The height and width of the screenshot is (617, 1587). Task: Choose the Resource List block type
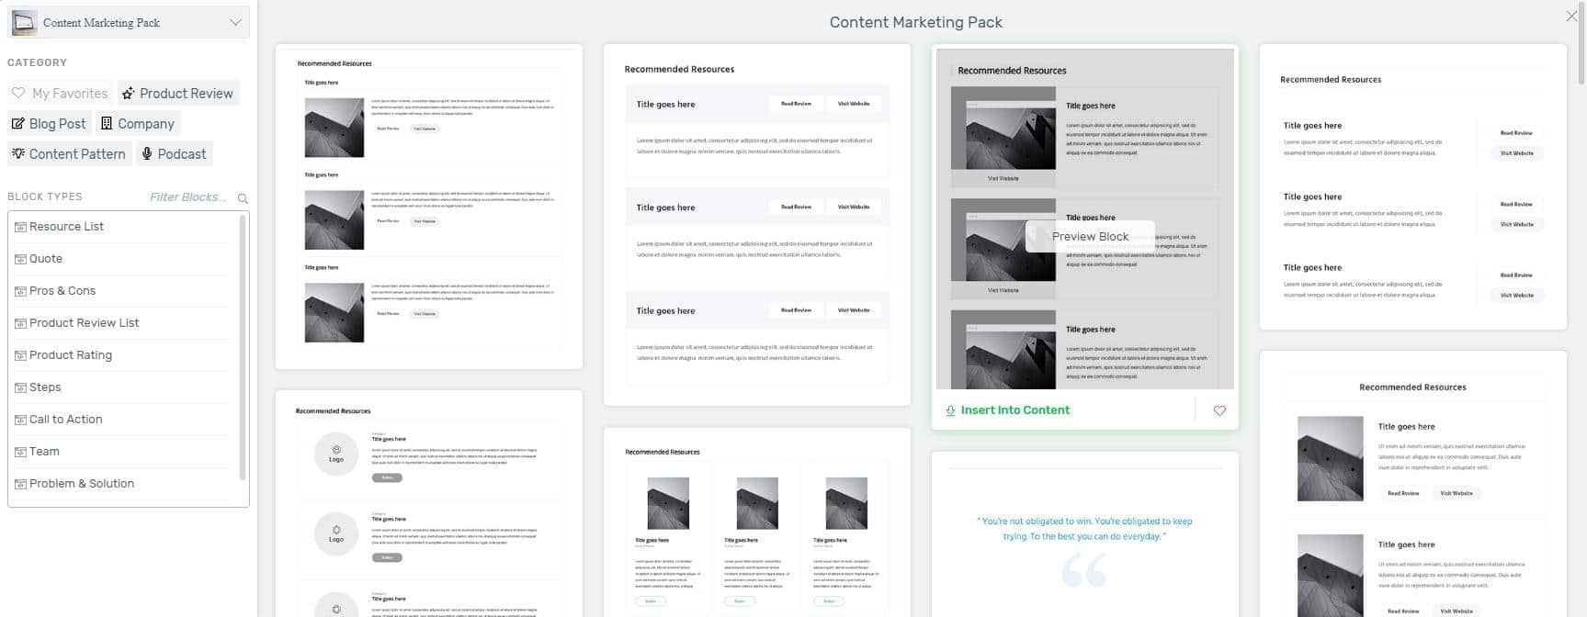coord(122,227)
